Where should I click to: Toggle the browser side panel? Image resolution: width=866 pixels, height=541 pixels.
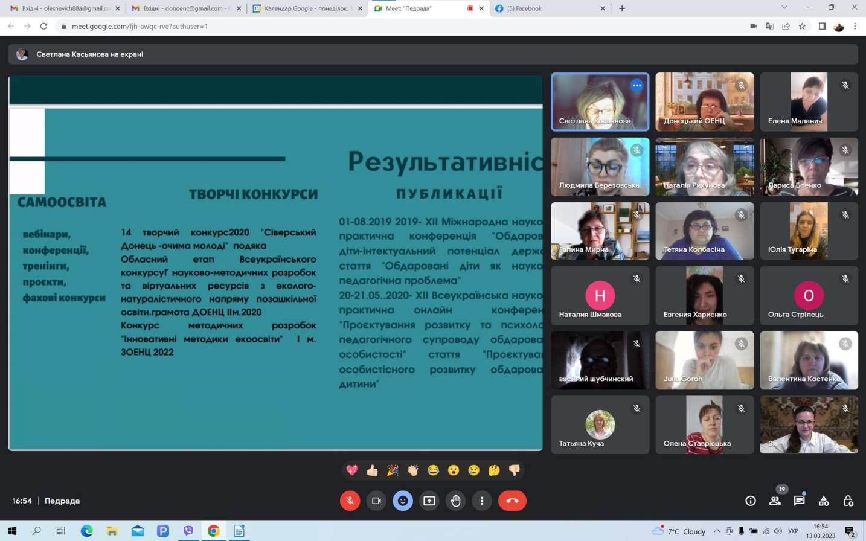[x=822, y=26]
